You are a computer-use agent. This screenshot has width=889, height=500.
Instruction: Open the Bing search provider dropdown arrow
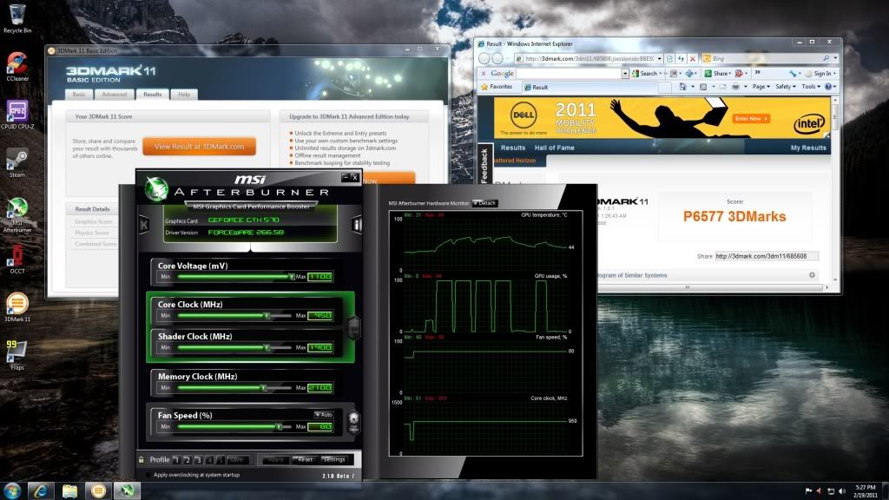pyautogui.click(x=835, y=58)
